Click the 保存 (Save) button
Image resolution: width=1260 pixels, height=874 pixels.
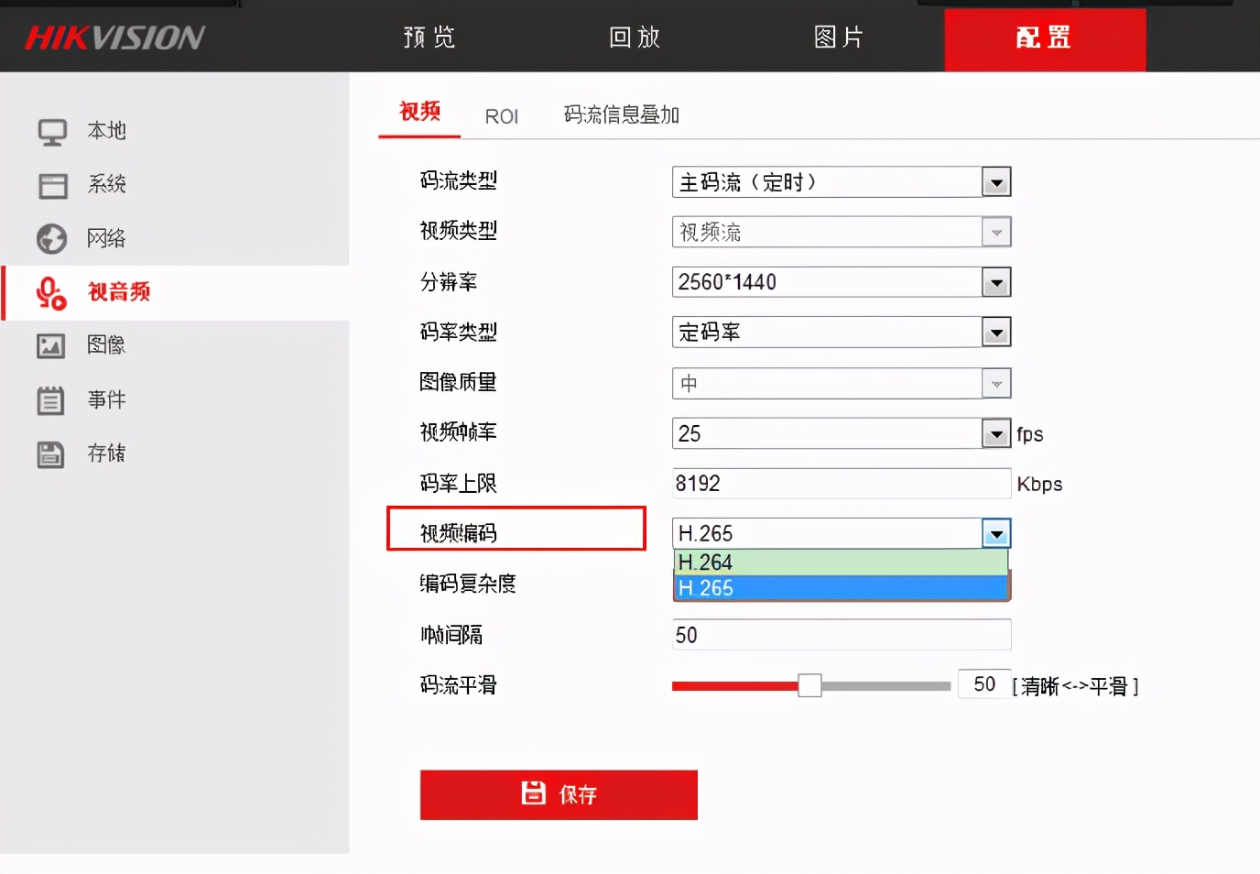(558, 795)
